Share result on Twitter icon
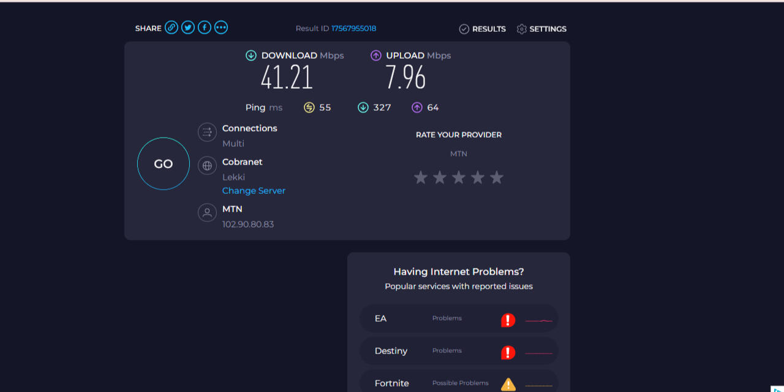Viewport: 784px width, 392px height. point(188,28)
